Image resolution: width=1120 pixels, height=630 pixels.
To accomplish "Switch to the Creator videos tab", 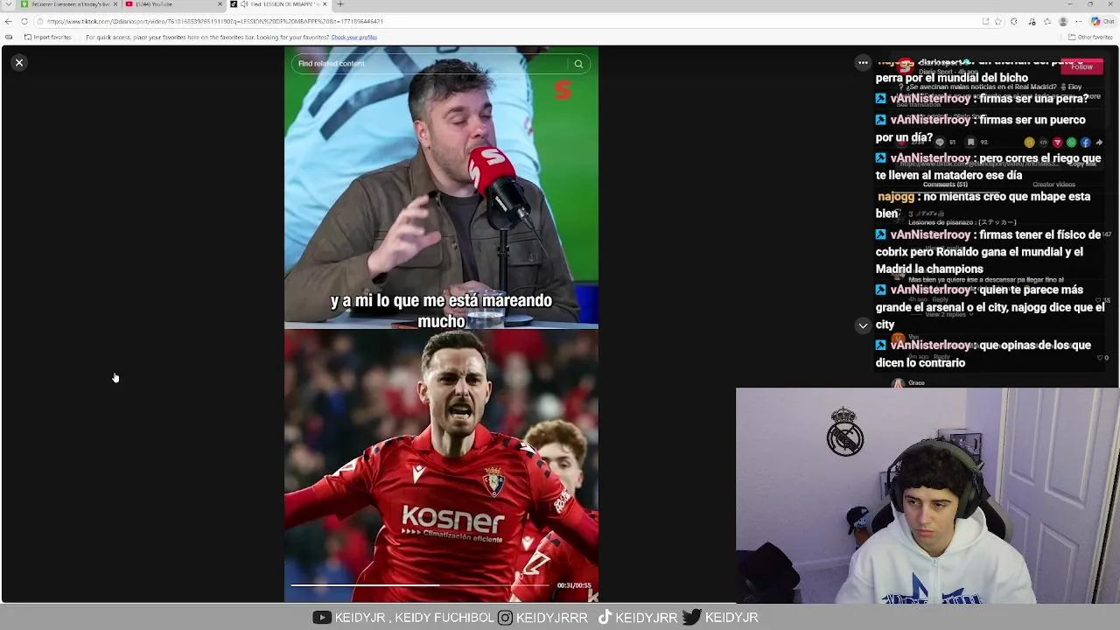I will coord(1053,185).
